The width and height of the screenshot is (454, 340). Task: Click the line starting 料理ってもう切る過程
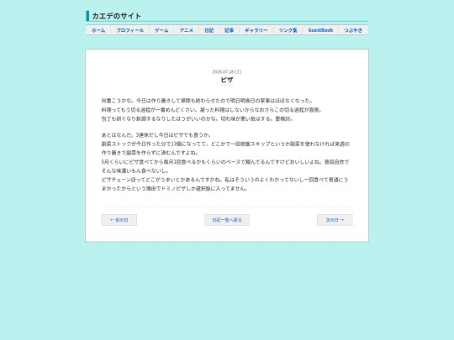click(x=212, y=110)
